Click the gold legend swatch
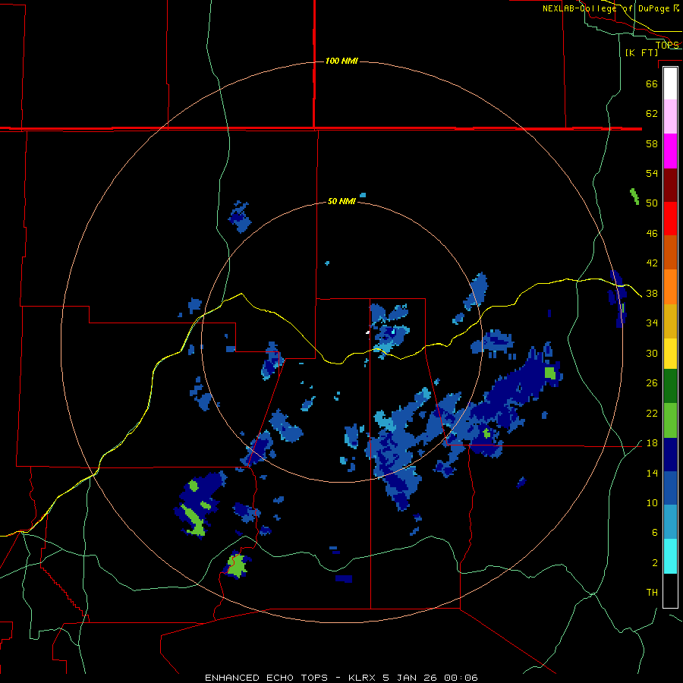683x683 pixels. pyautogui.click(x=670, y=322)
